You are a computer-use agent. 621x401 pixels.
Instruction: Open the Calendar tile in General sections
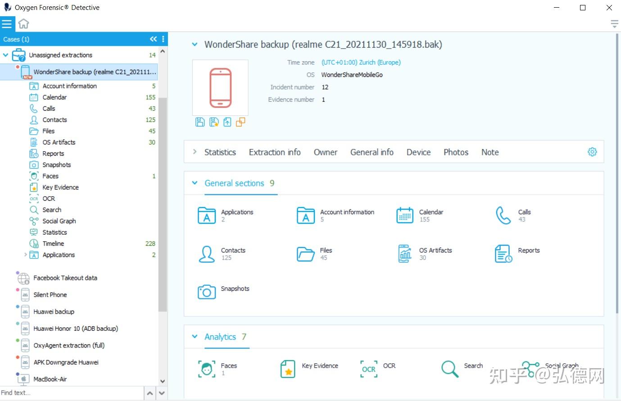[x=420, y=216]
